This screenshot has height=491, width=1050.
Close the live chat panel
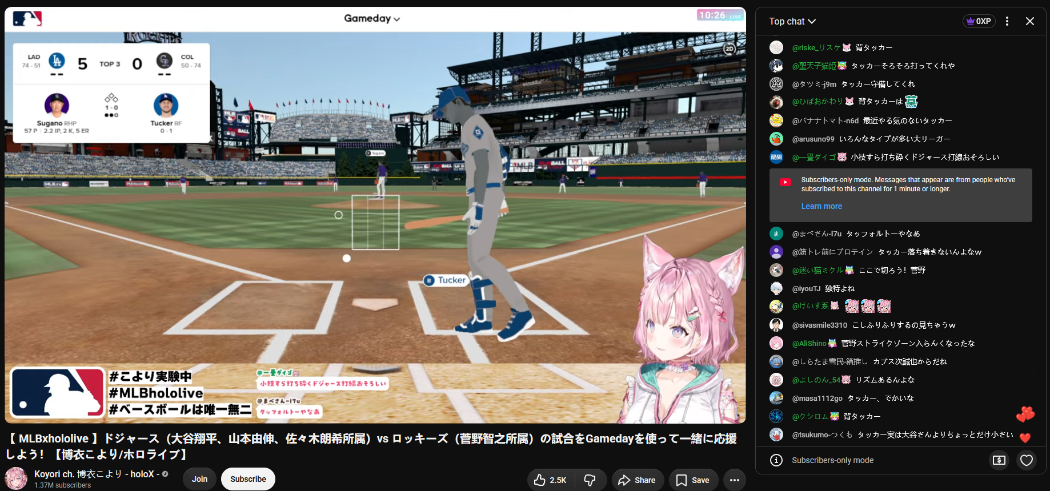click(x=1030, y=21)
